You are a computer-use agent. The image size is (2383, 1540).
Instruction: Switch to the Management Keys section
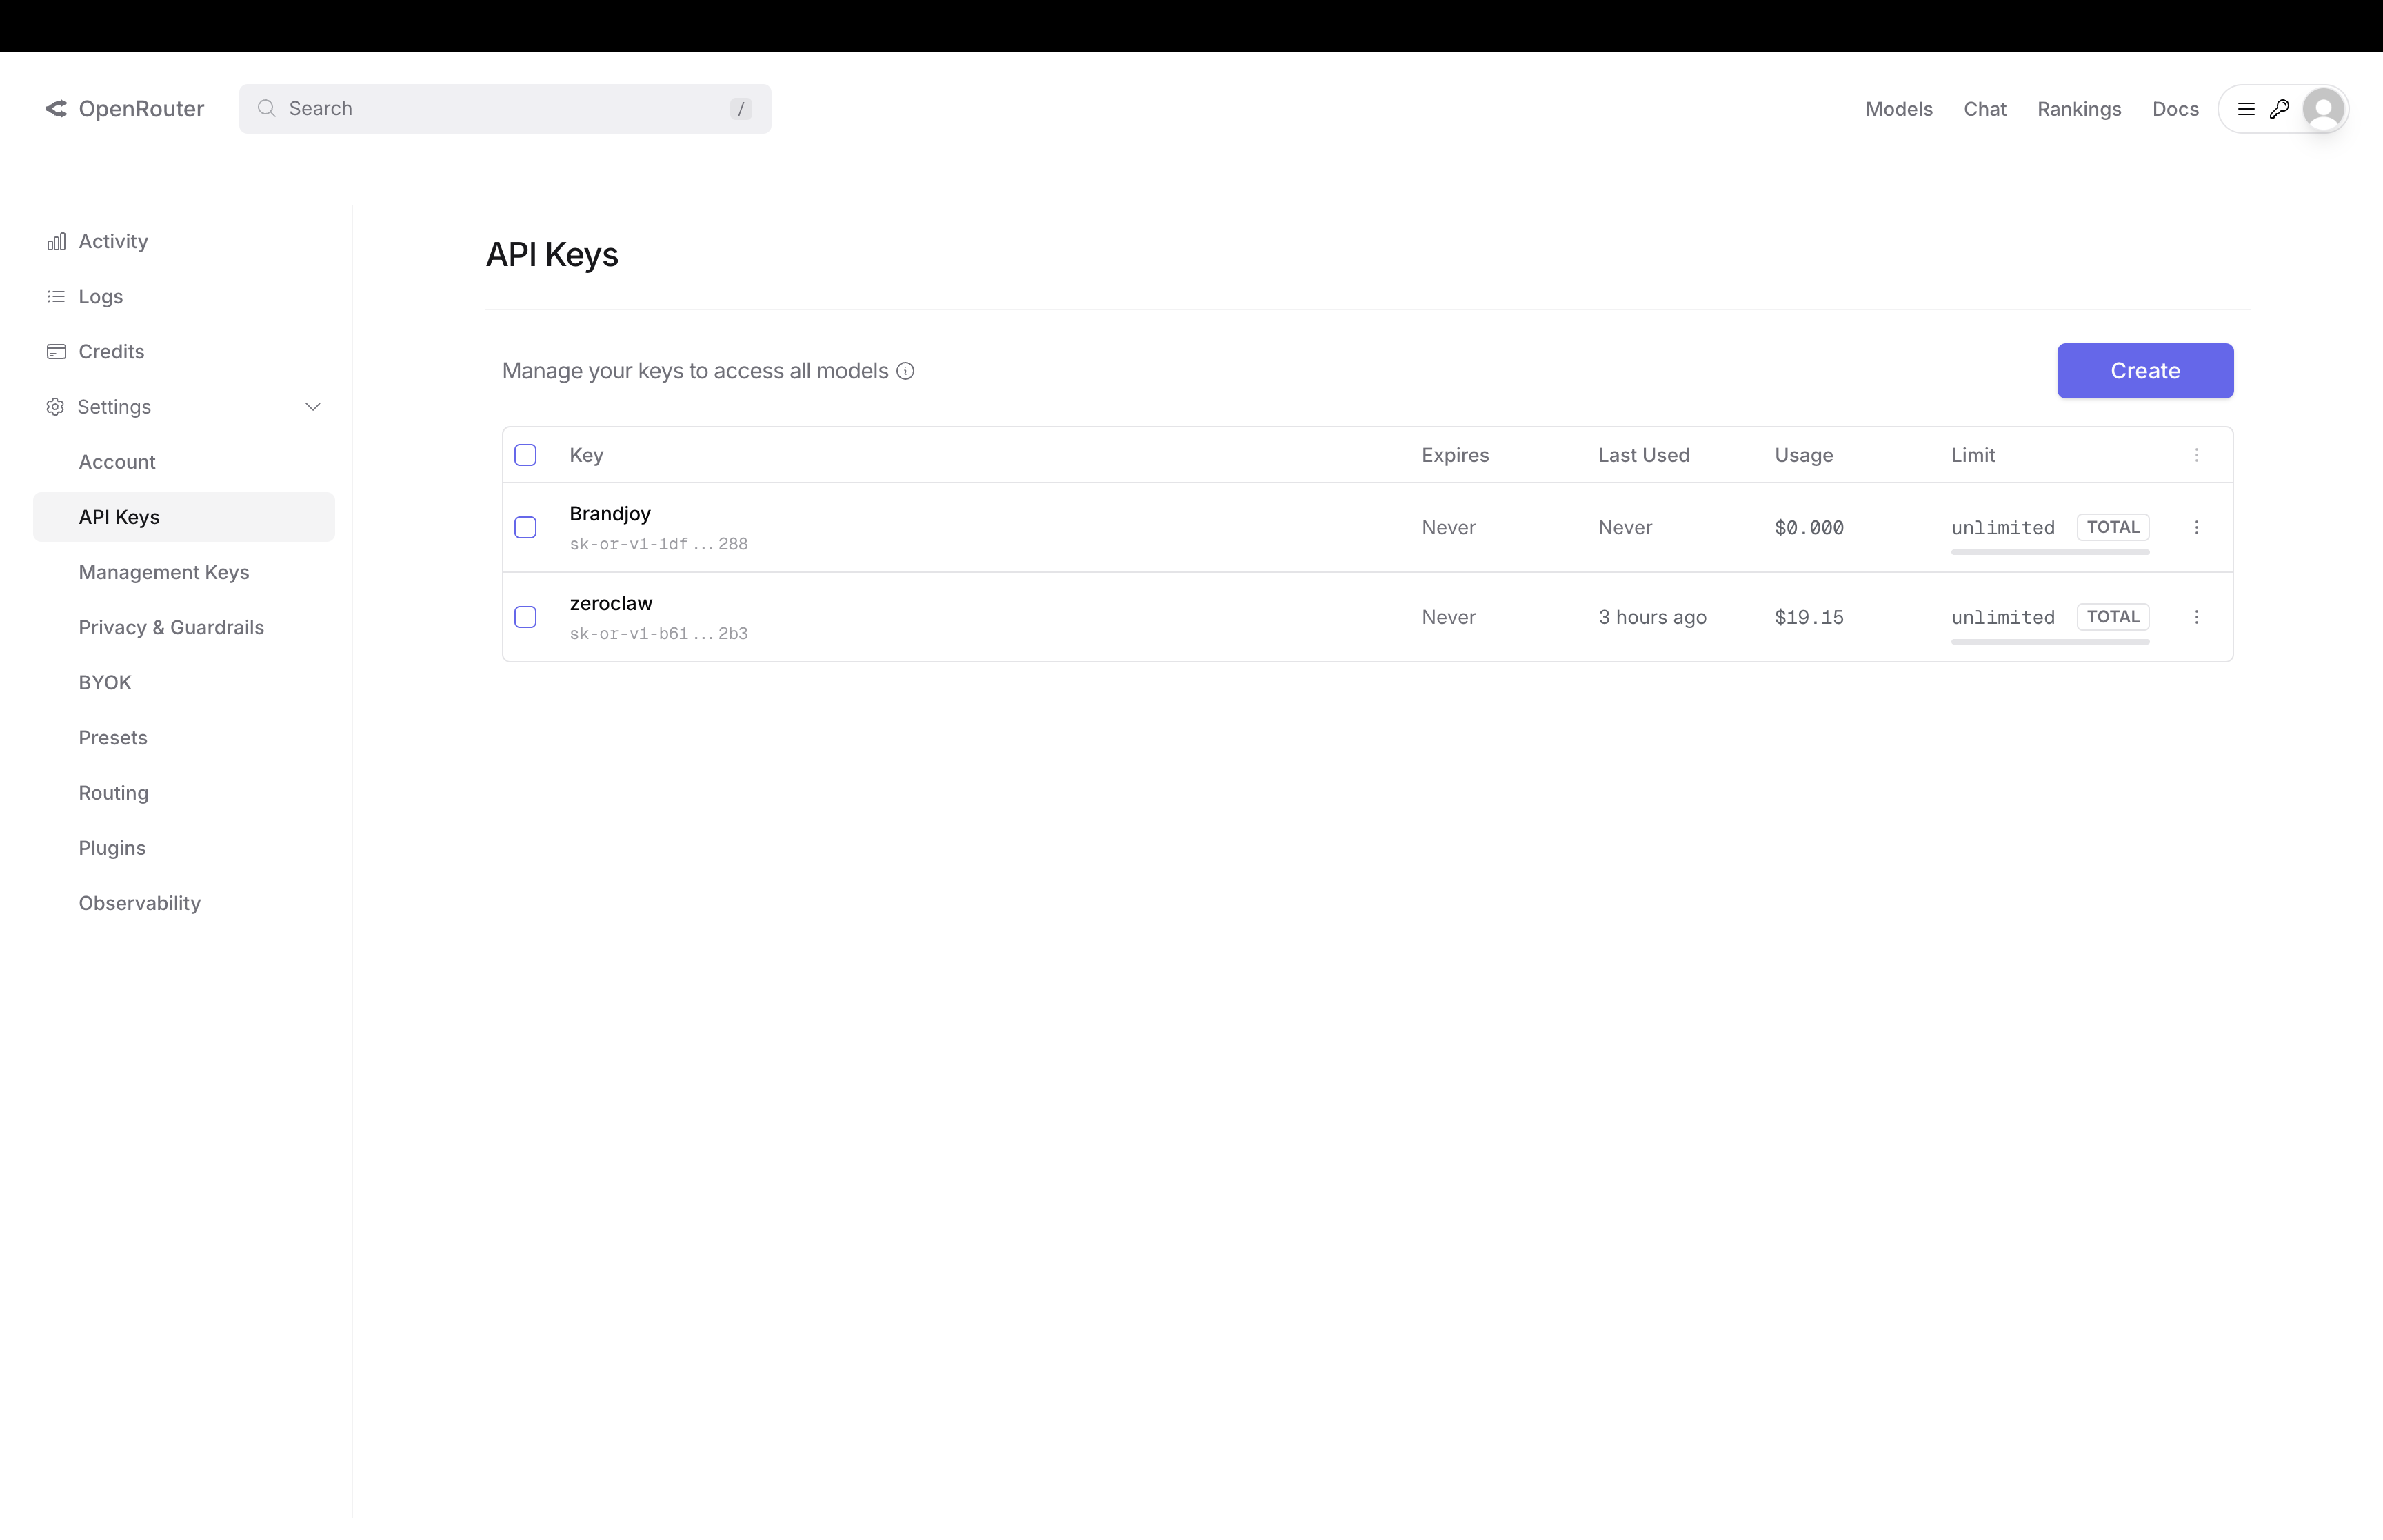pos(164,572)
